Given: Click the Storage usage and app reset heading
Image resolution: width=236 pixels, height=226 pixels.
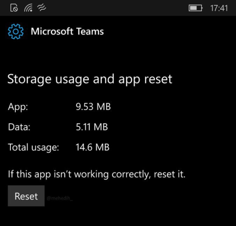Looking at the screenshot, I should click(90, 80).
